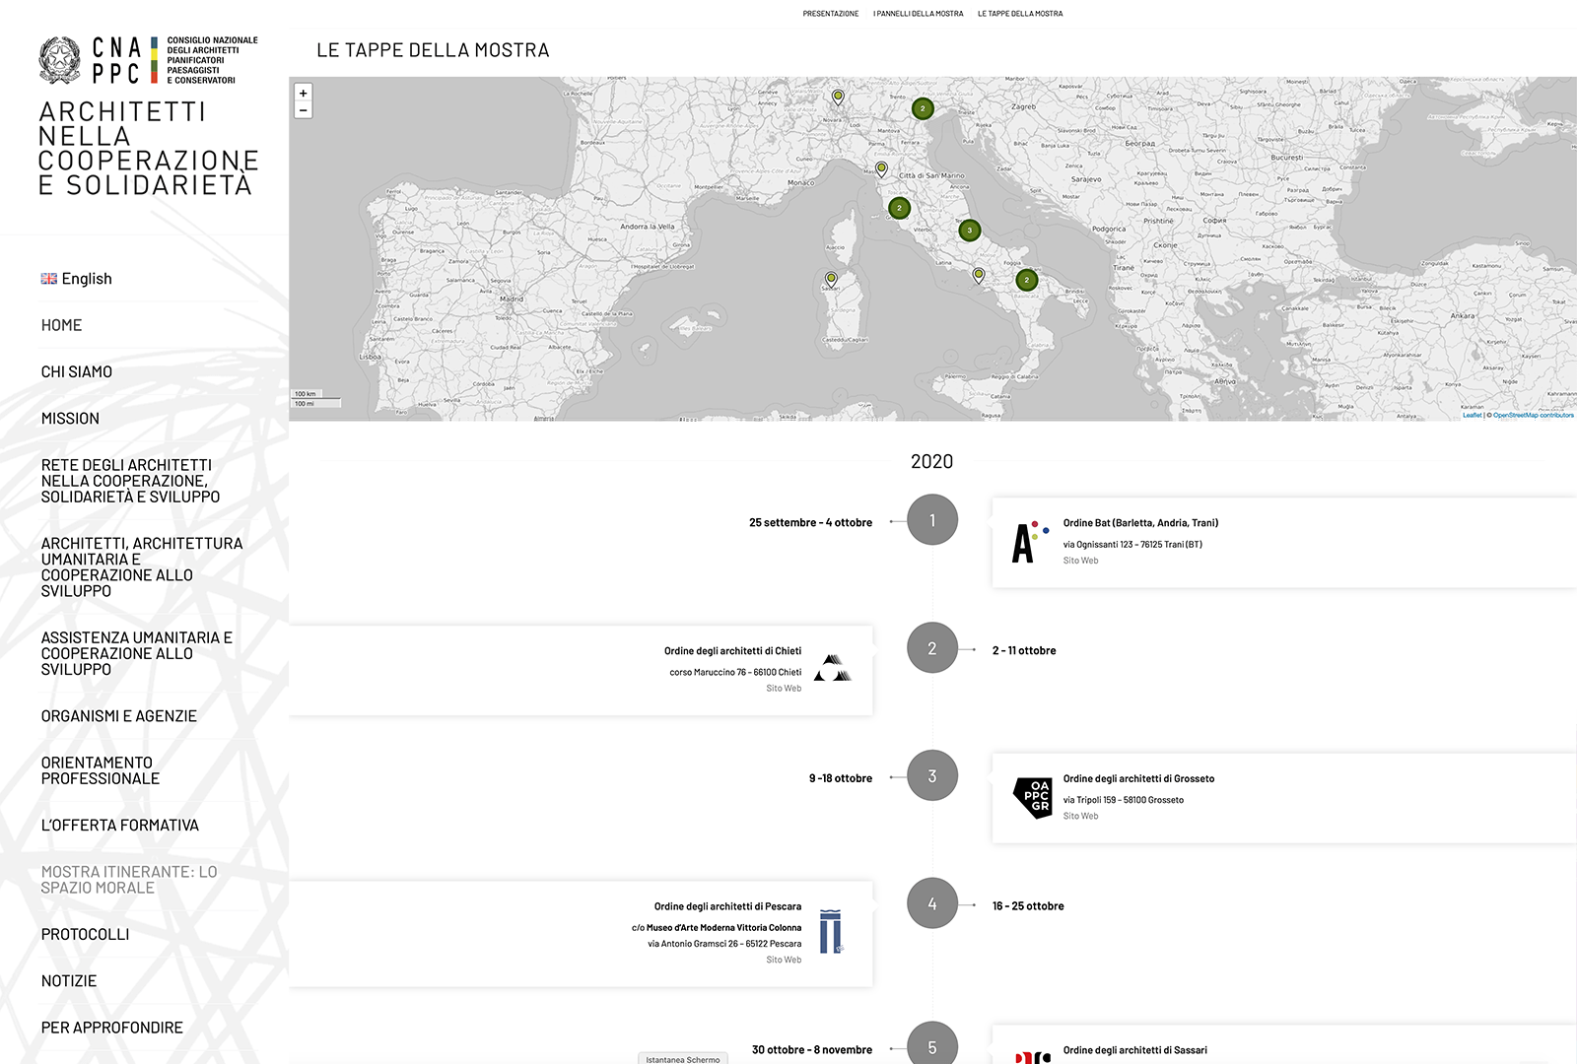
Task: Open the PRESENTAZIONE top menu item
Action: (x=830, y=14)
